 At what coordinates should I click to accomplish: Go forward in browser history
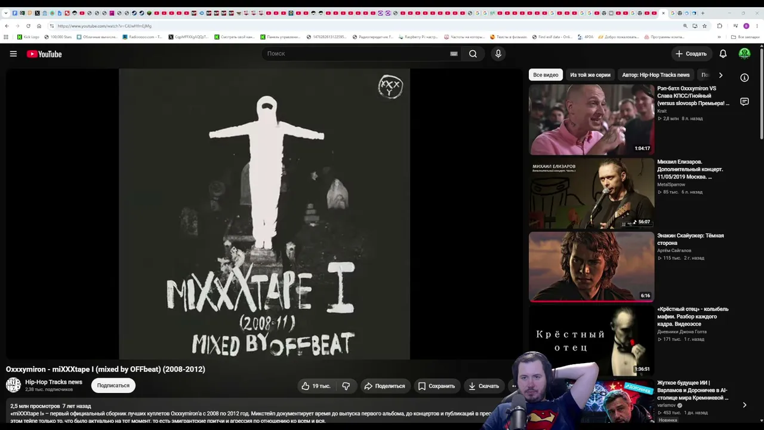(x=17, y=26)
